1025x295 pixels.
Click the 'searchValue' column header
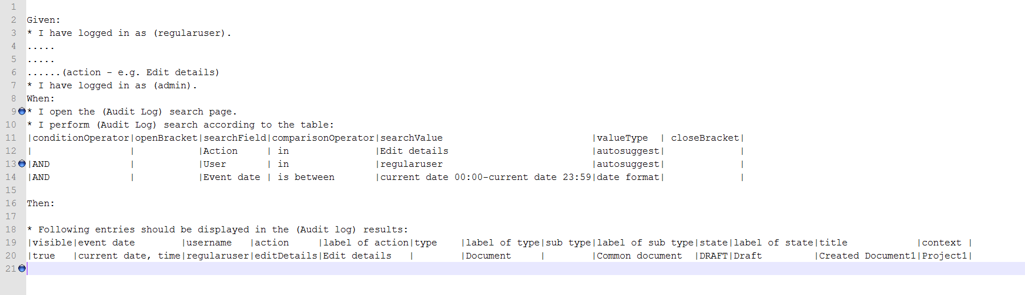click(412, 138)
